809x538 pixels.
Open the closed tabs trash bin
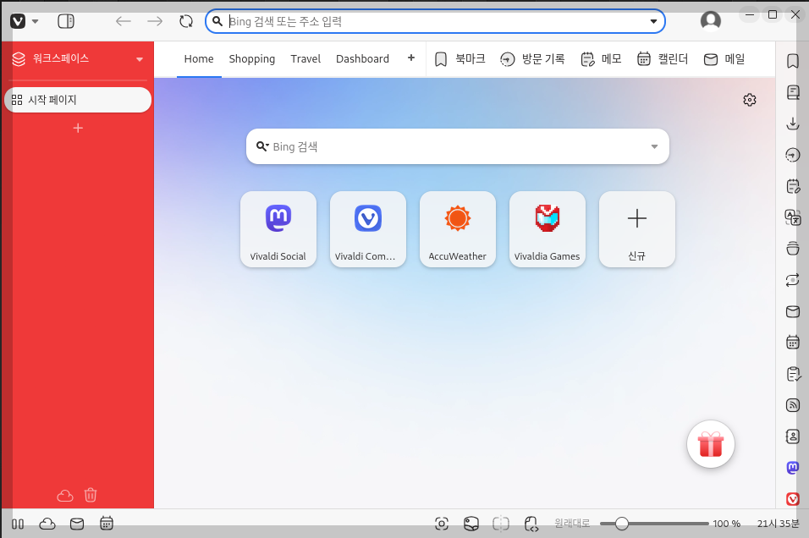(91, 495)
